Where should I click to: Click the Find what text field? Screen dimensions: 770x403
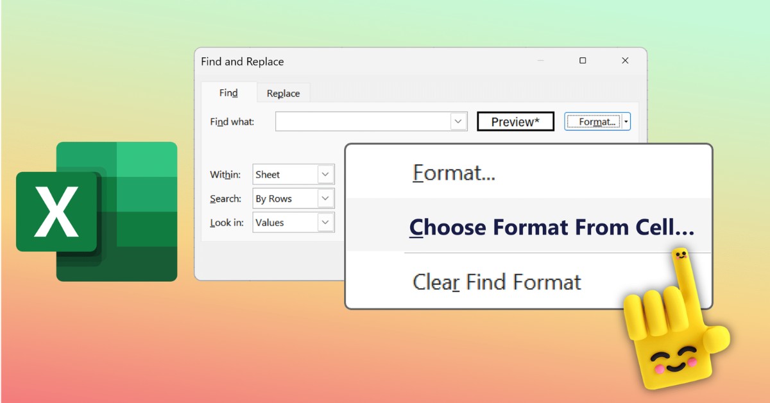[363, 121]
